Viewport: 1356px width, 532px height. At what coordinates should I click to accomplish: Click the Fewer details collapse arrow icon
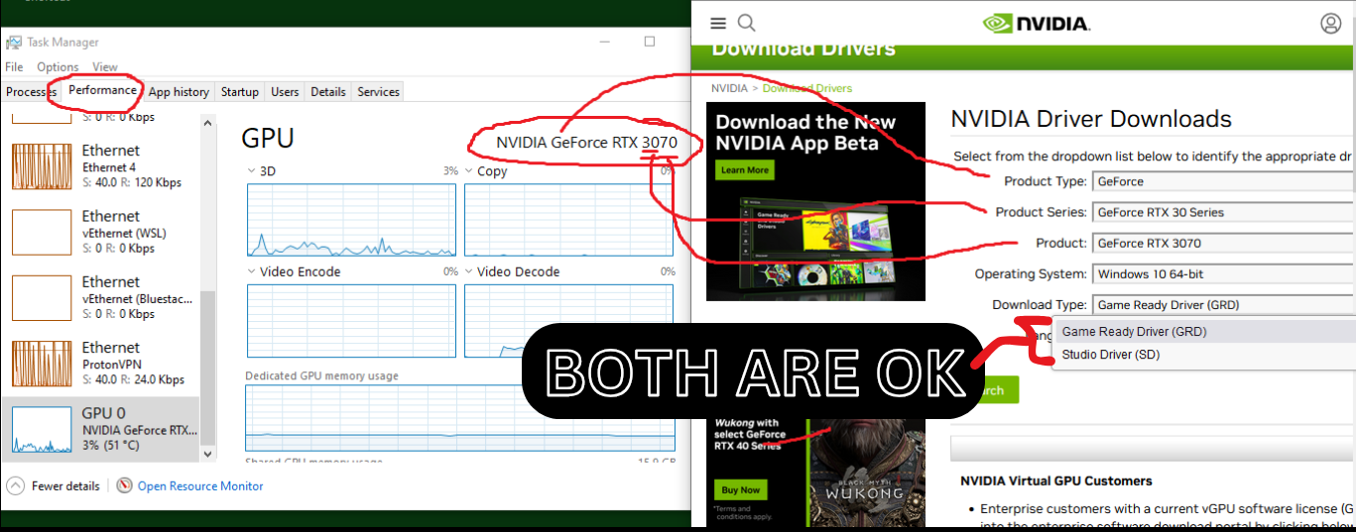(16, 485)
